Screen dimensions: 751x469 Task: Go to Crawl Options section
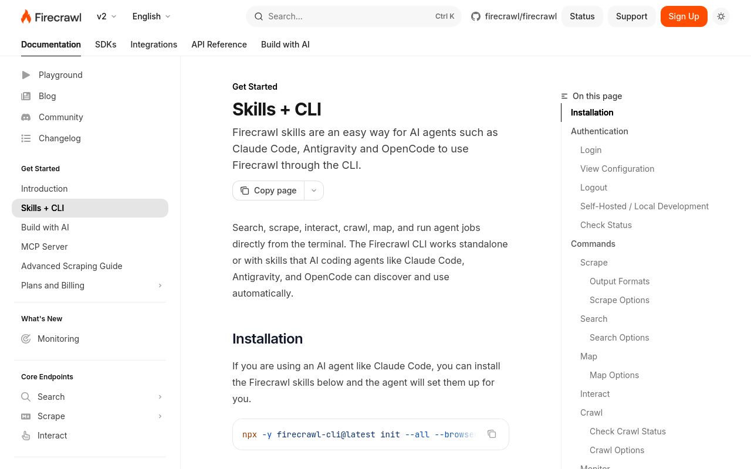tap(617, 450)
